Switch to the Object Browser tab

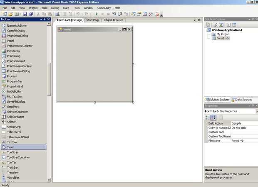(x=113, y=20)
